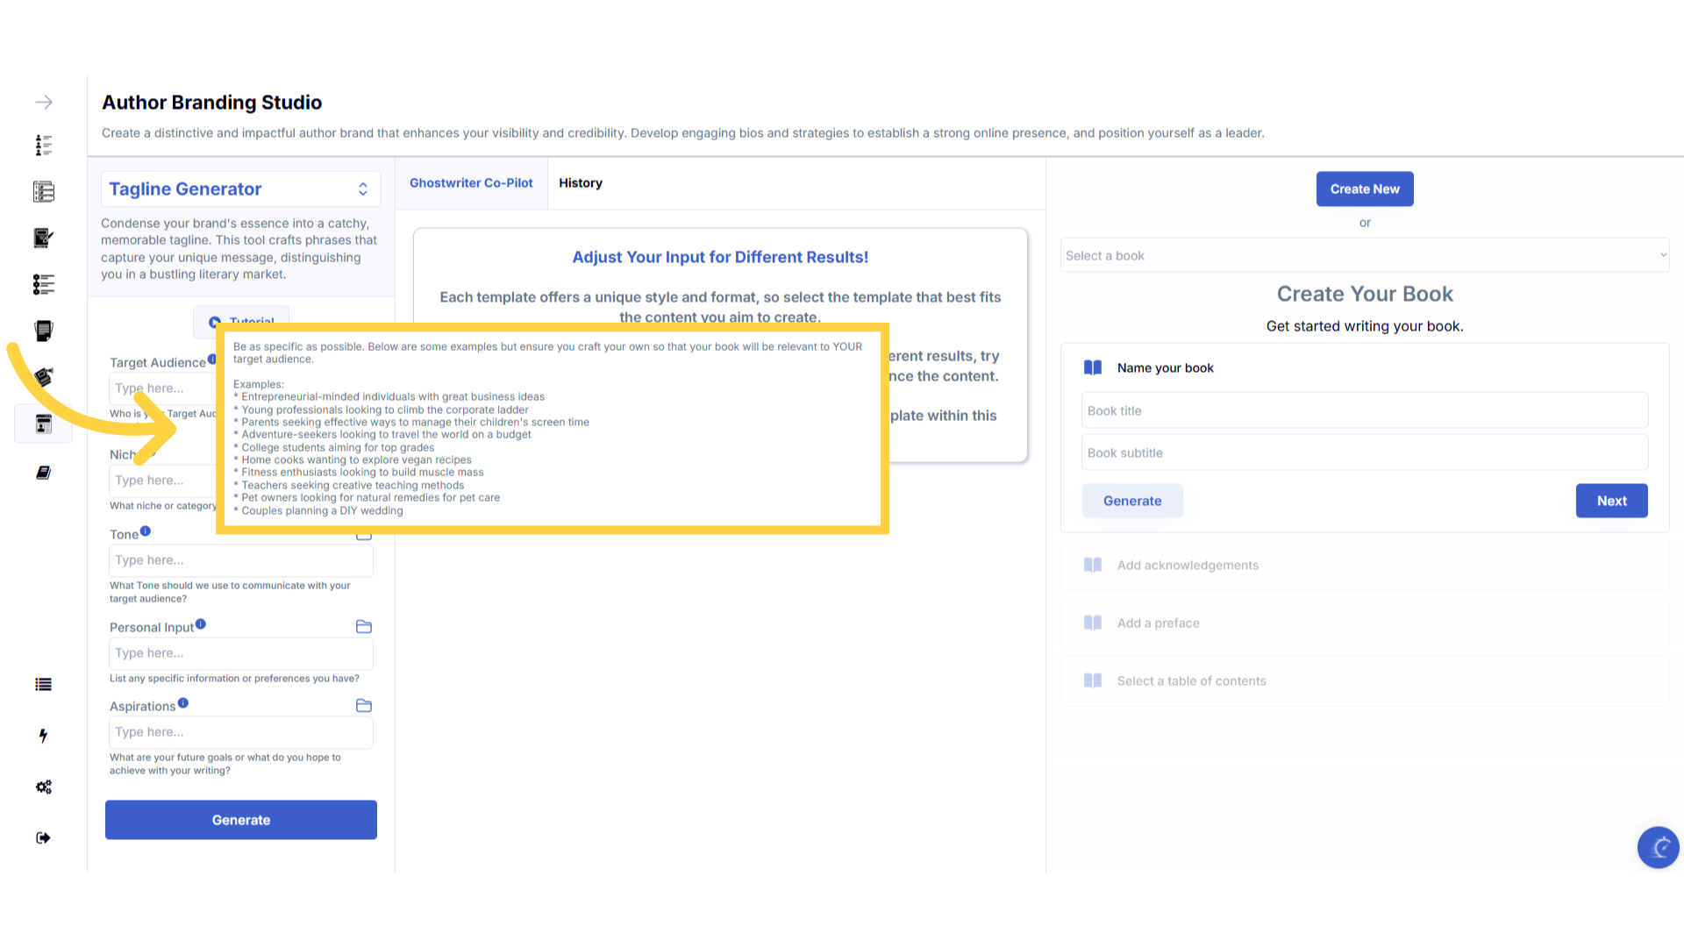Image resolution: width=1684 pixels, height=947 pixels.
Task: Open the book icon in sidebar
Action: click(43, 473)
